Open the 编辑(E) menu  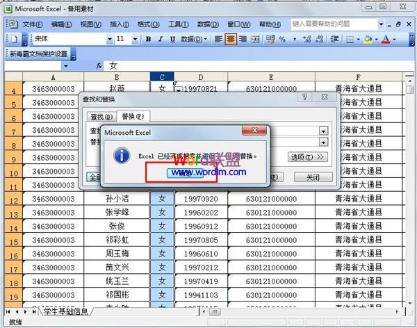61,24
